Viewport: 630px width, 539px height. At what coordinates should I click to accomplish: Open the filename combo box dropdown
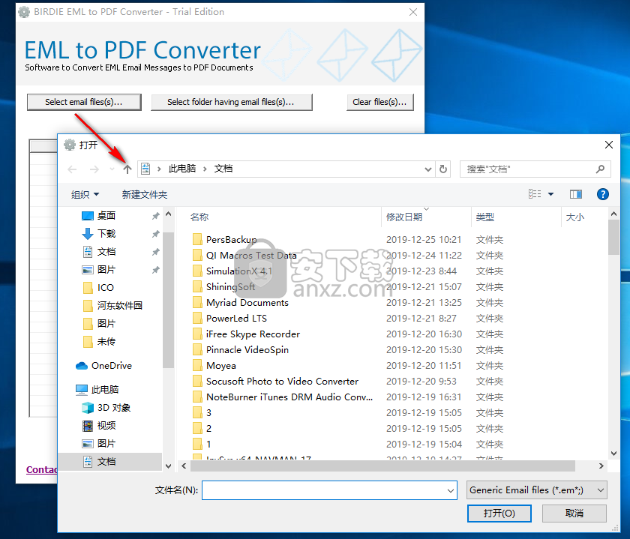451,490
